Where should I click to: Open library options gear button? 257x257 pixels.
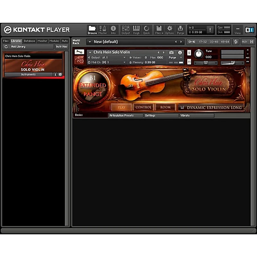point(60,75)
